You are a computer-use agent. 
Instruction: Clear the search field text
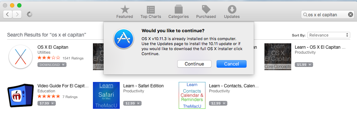(351, 15)
